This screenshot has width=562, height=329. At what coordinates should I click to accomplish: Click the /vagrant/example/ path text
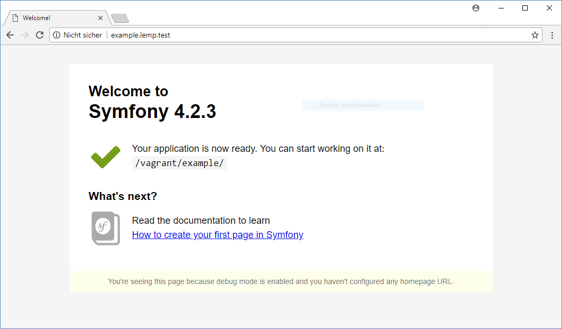click(x=180, y=163)
